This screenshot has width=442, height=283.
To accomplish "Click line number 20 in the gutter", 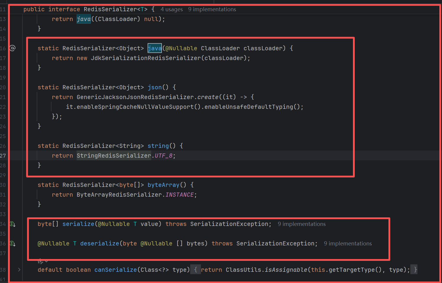I will click(3, 88).
